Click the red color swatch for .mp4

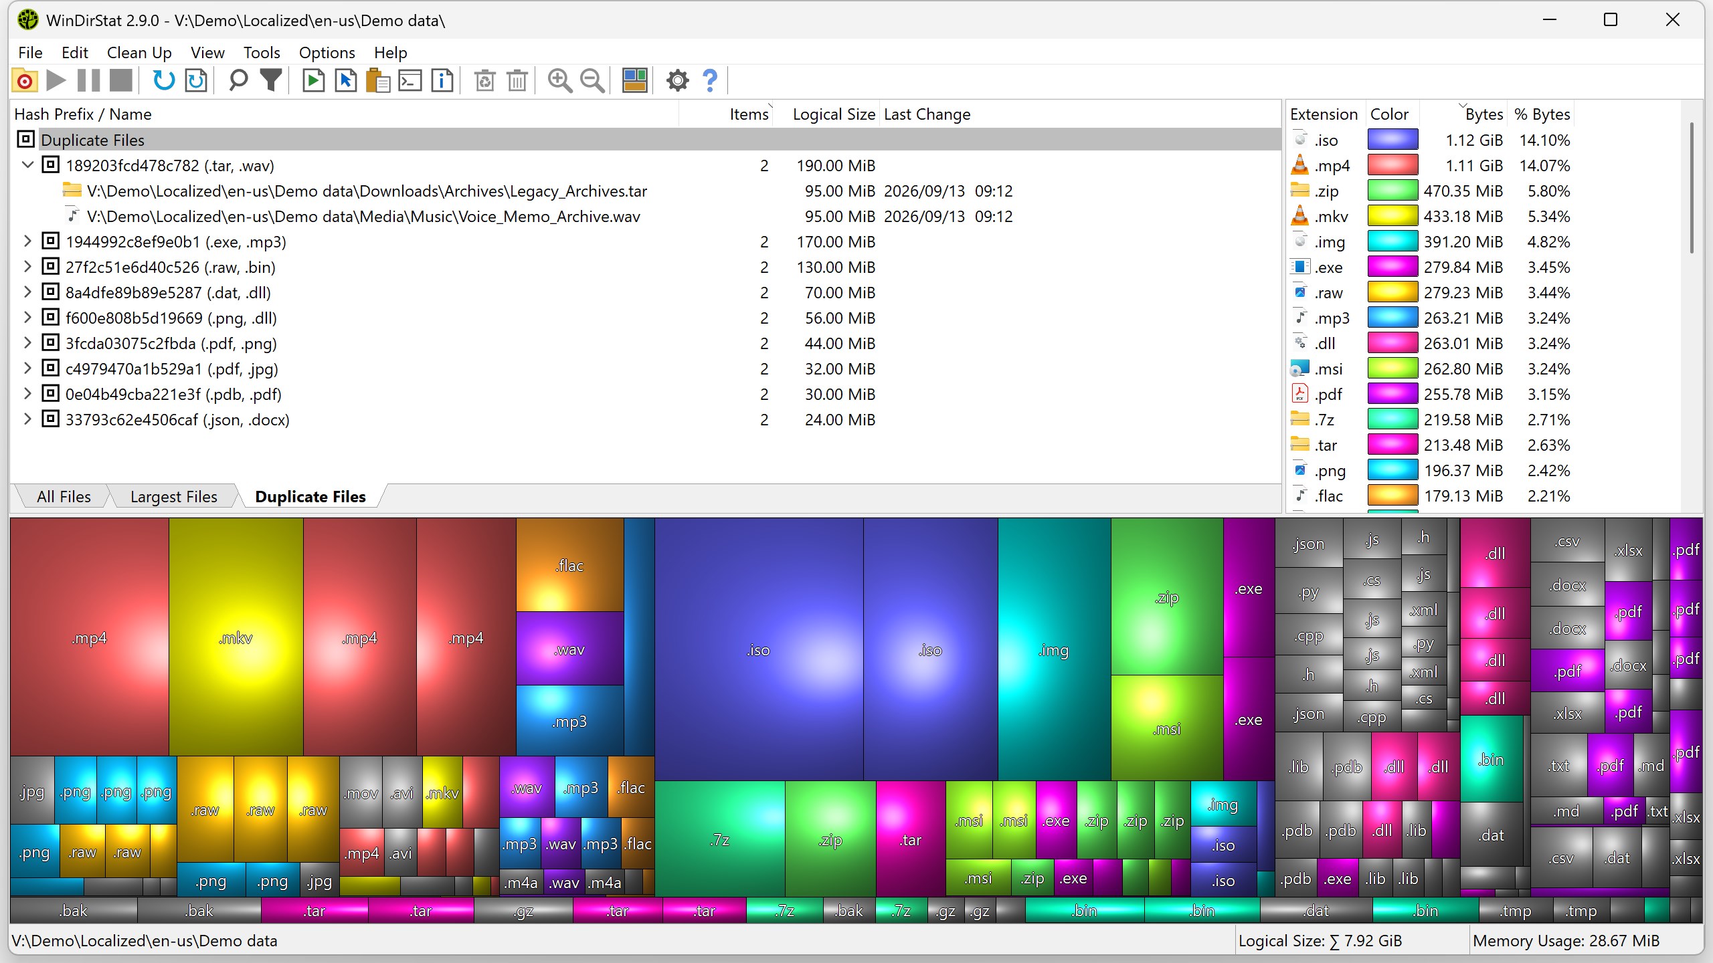(x=1392, y=165)
